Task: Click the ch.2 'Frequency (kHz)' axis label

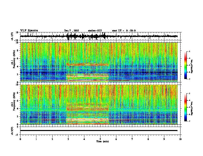Action: (x=14, y=101)
